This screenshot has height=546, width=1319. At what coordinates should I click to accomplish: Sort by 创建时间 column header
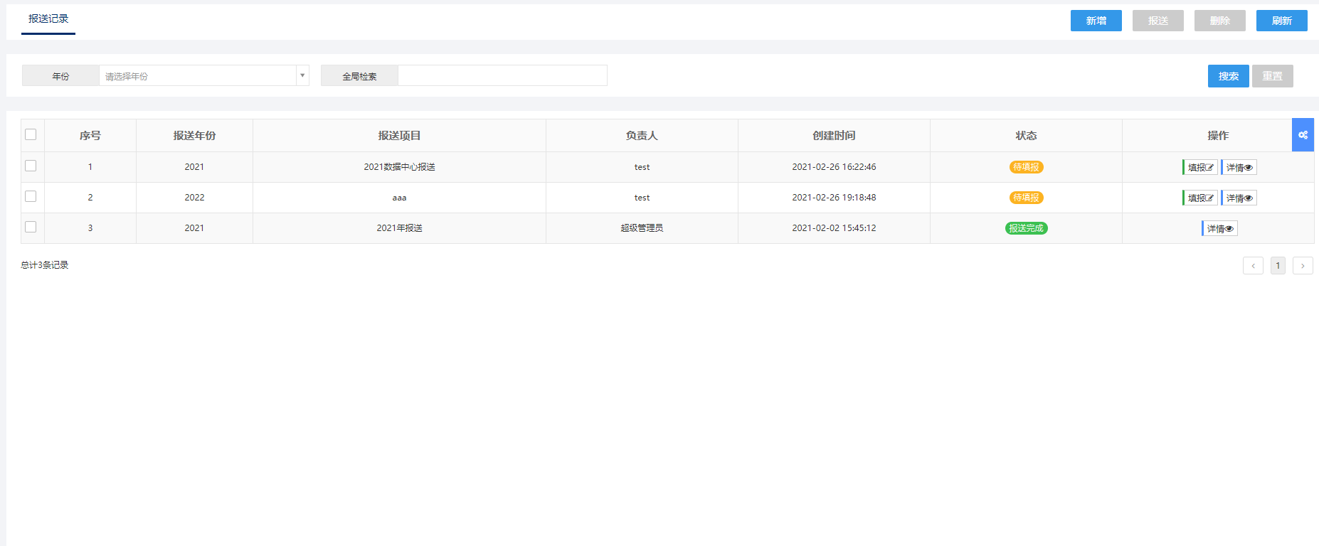tap(834, 135)
